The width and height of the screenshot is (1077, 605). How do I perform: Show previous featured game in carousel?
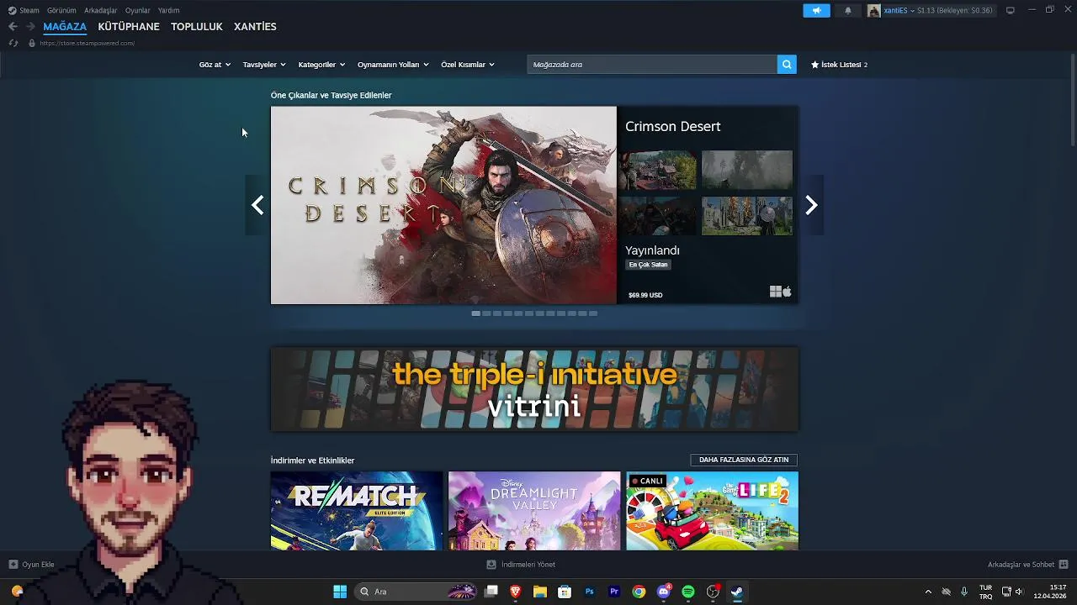[x=257, y=205]
